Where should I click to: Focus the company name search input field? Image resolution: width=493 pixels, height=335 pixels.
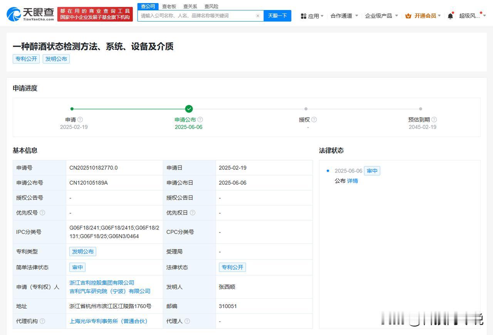[196, 16]
